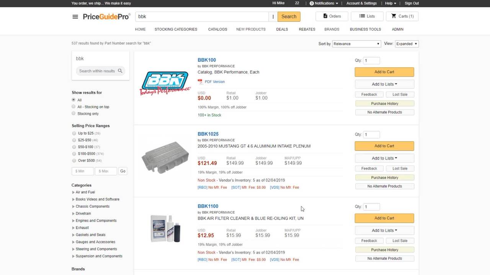Click the magnifier icon in Search within results
Screen dimensions: 490x275
point(120,71)
